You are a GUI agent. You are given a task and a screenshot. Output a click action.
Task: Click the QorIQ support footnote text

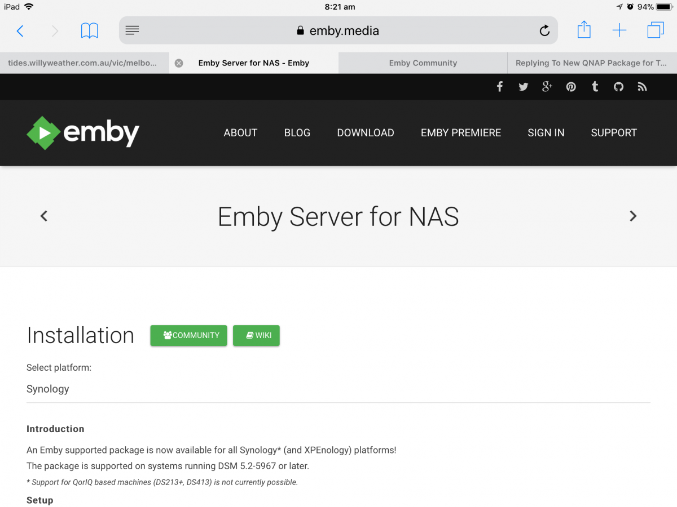click(162, 482)
